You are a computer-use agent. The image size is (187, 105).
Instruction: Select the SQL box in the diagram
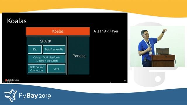tap(35, 49)
